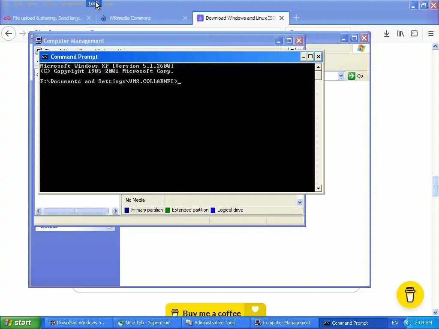Screen dimensions: 439x329
Task: Click the Command Prompt title bar icon
Action: click(x=45, y=57)
